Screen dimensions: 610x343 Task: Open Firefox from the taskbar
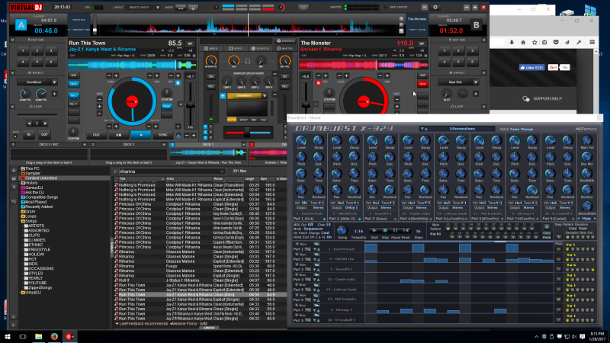(x=54, y=336)
